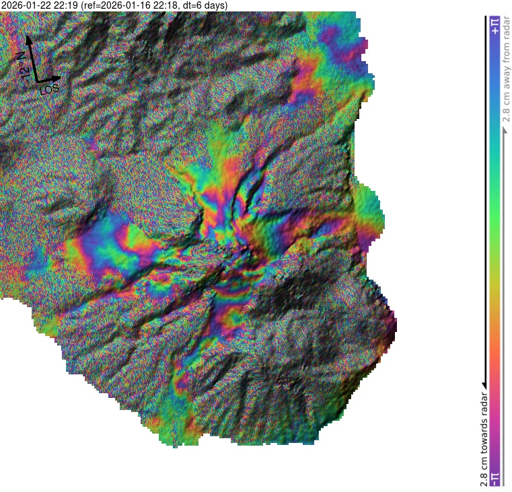Pick the orange-red band of the colorbar
512x492 pixels.
[x=495, y=356]
